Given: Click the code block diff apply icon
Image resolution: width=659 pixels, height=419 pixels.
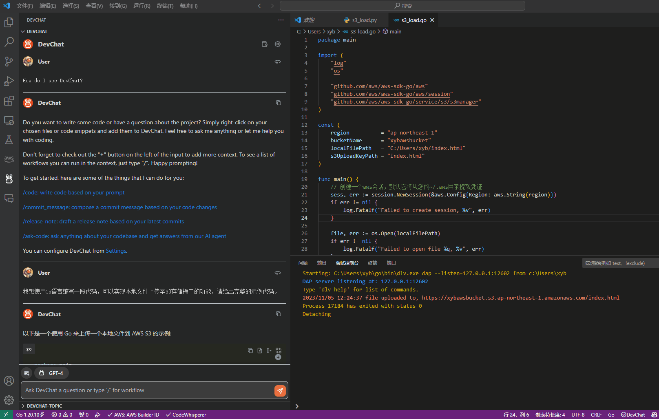Looking at the screenshot, I should pos(279,351).
